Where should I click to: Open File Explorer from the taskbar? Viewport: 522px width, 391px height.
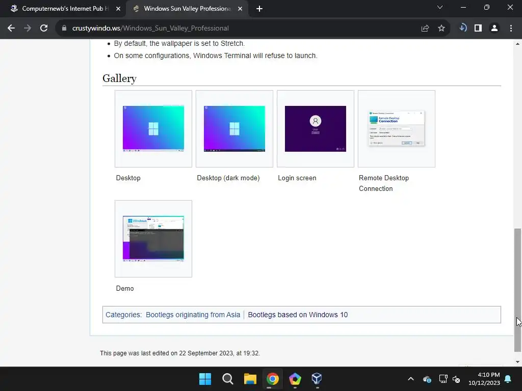point(250,379)
